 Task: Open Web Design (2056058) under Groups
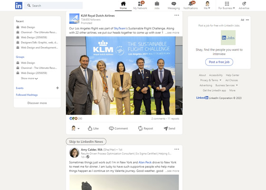pyautogui.click(x=34, y=73)
